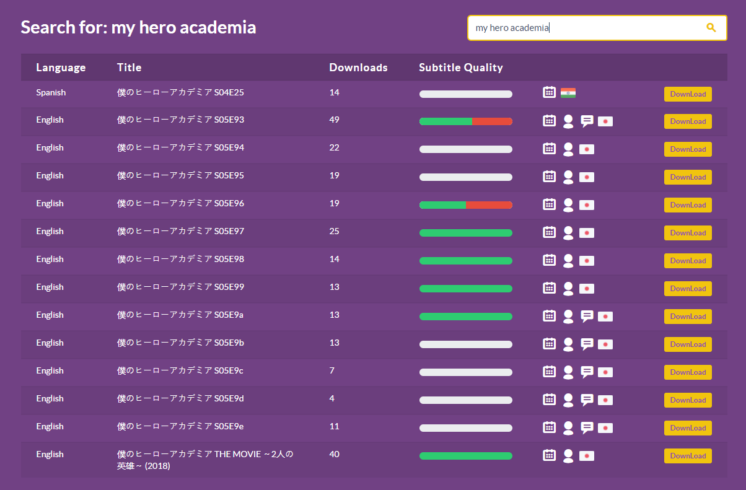Image resolution: width=746 pixels, height=490 pixels.
Task: Open title 僕のヒーローアカデミア S04E25
Action: tap(180, 92)
